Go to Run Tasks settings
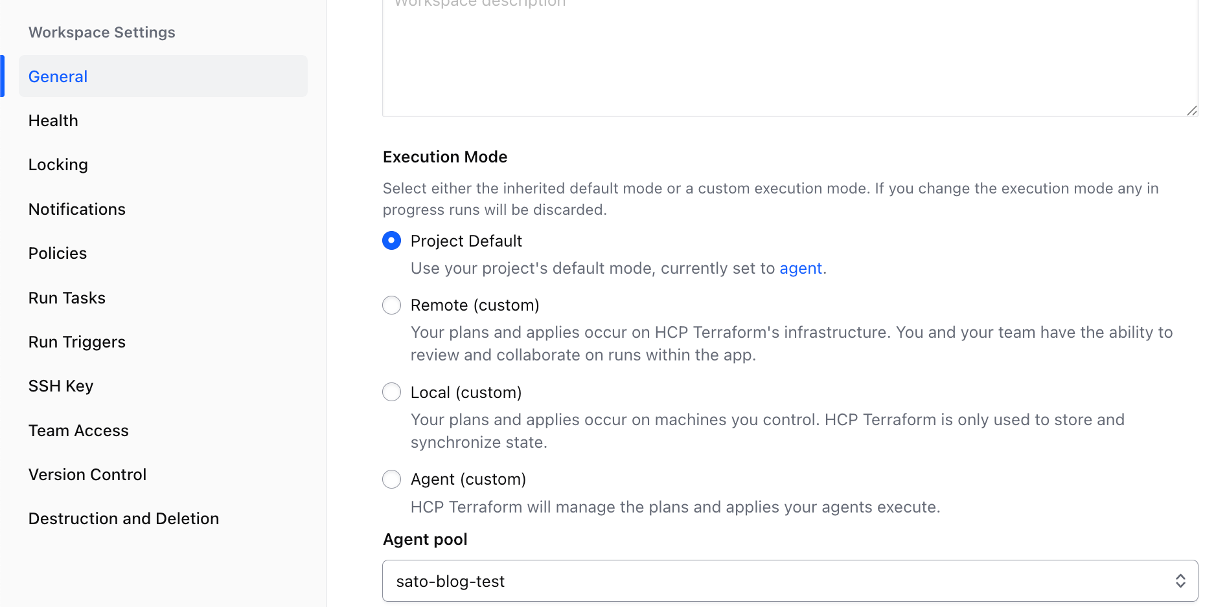The image size is (1227, 607). tap(67, 298)
